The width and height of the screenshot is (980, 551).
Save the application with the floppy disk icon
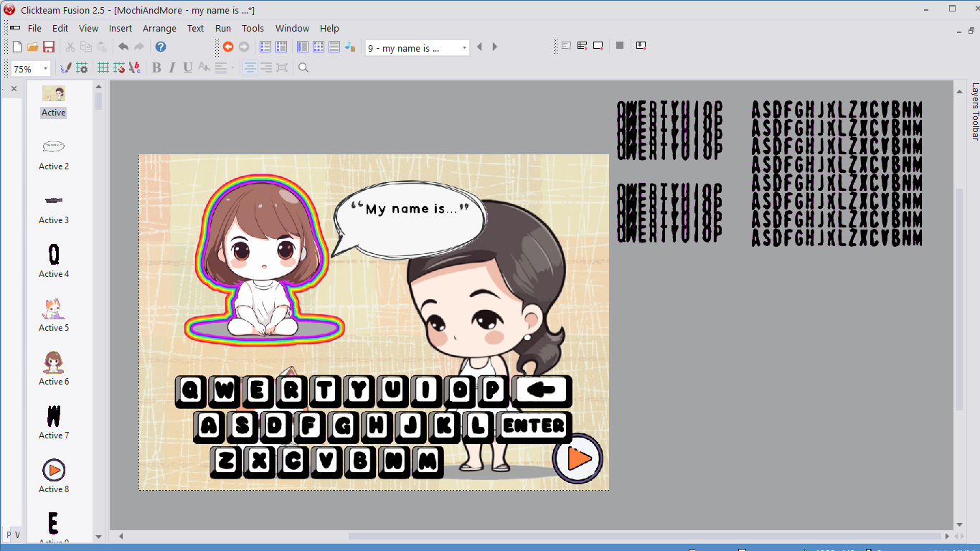pyautogui.click(x=49, y=47)
